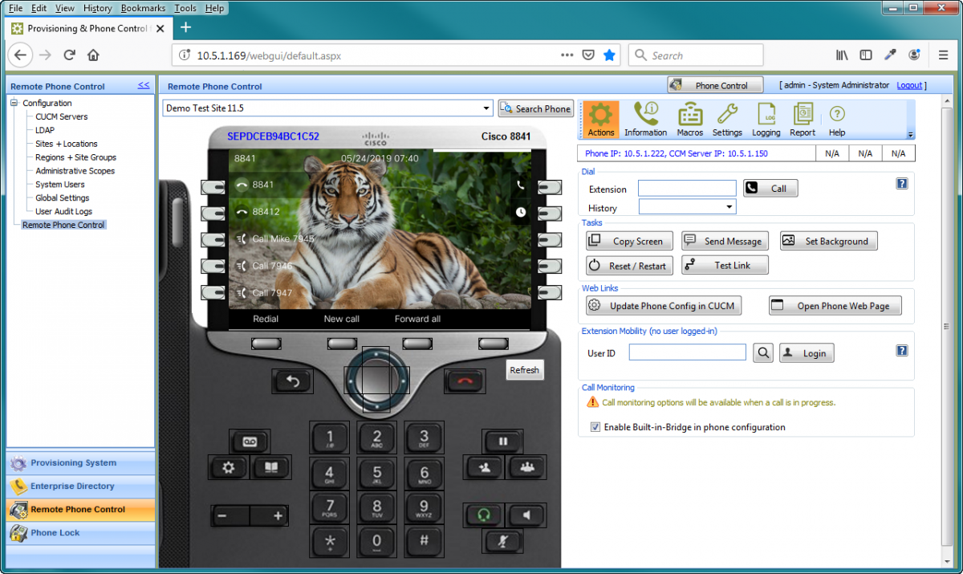Open the Bookmarks menu
Screen dimensions: 963x574
point(143,7)
